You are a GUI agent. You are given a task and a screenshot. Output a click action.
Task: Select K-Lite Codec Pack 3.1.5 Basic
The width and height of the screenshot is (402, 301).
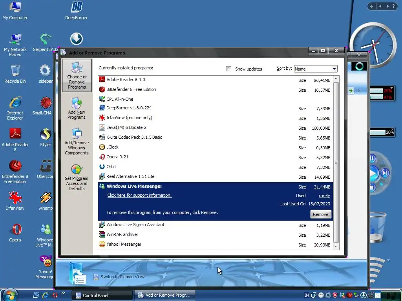pos(216,138)
